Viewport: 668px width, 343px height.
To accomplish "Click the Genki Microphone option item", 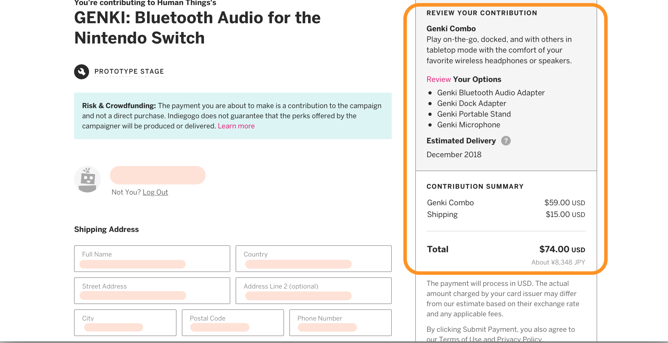I will tap(469, 125).
